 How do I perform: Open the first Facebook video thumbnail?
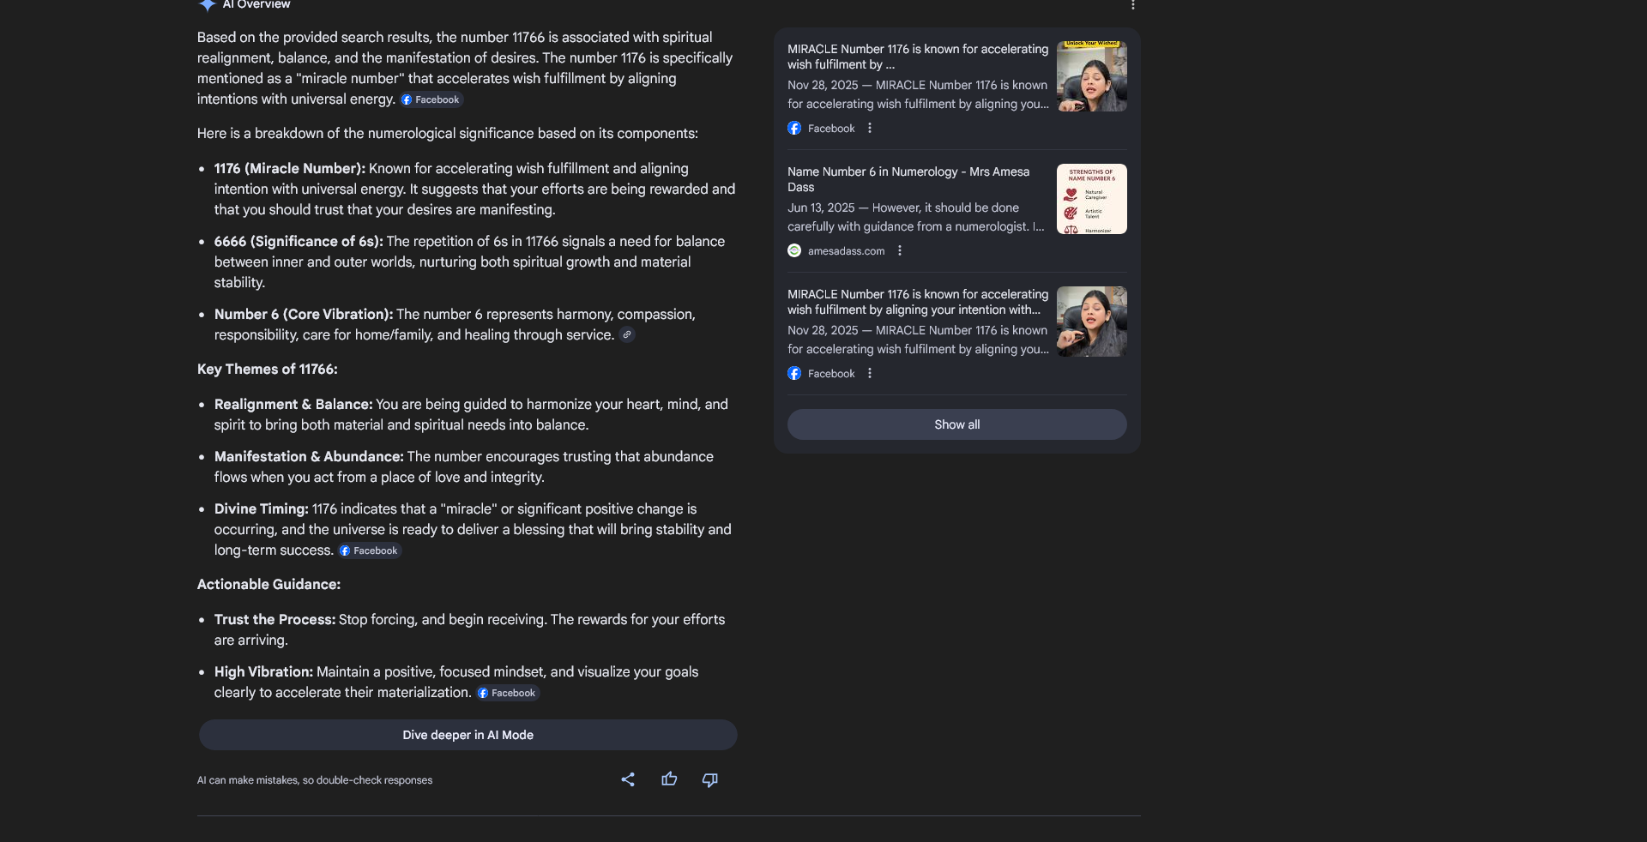pyautogui.click(x=1092, y=76)
